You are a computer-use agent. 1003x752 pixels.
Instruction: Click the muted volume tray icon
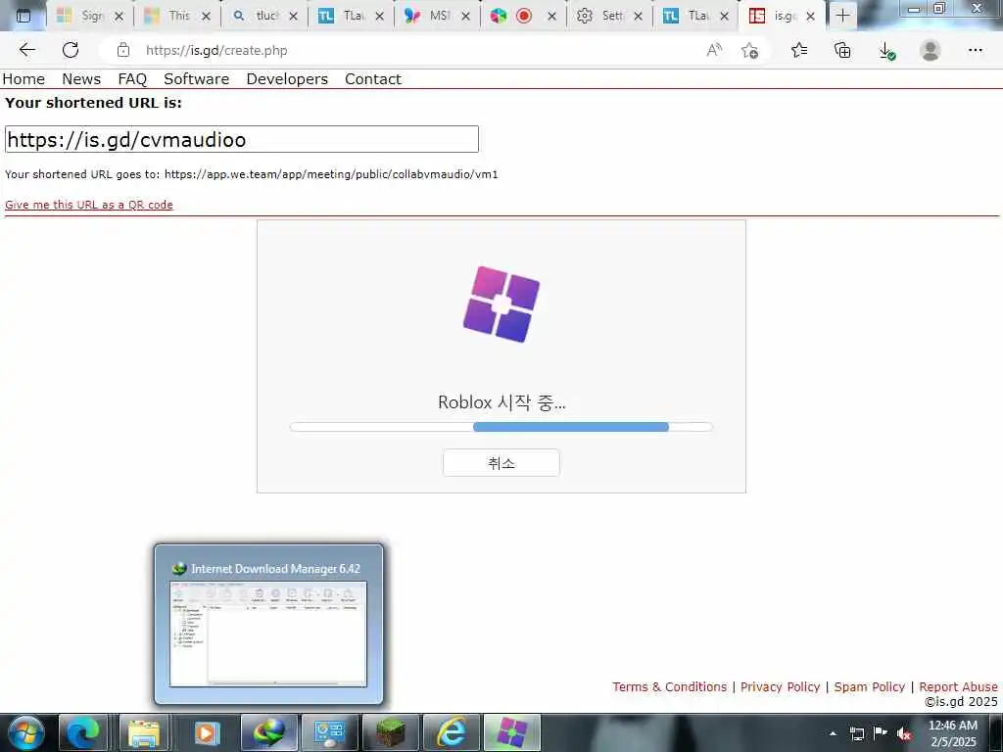tap(903, 733)
